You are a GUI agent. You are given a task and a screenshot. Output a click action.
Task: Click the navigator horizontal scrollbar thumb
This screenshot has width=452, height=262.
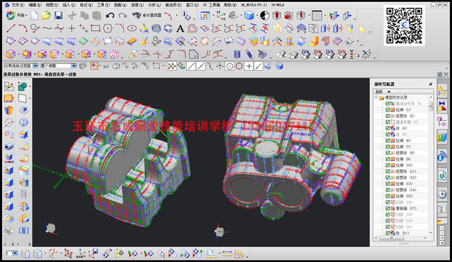click(392, 238)
